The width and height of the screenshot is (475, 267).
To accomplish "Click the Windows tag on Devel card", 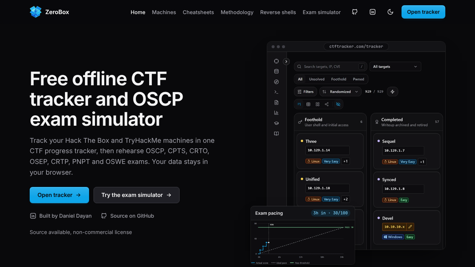I will [393, 237].
